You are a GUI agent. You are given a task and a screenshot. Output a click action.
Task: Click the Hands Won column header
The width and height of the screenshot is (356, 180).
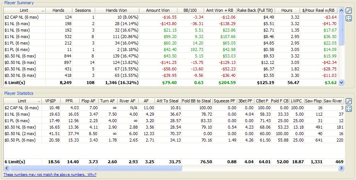[x=116, y=10]
